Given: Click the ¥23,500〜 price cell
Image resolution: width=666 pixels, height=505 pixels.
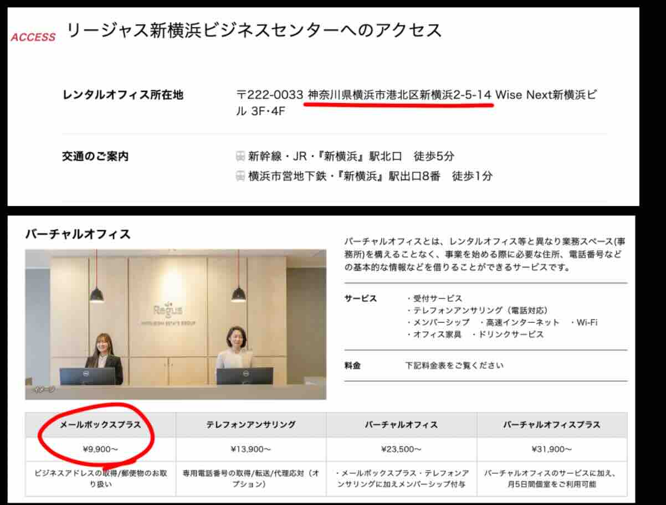Looking at the screenshot, I should 401,449.
